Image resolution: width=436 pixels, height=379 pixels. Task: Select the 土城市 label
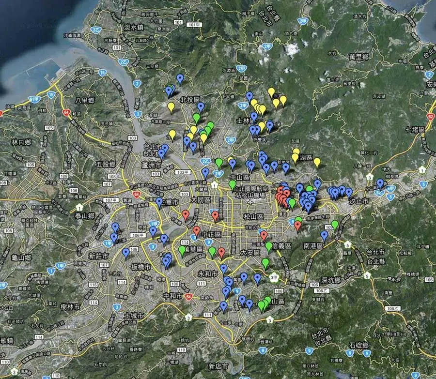click(134, 316)
